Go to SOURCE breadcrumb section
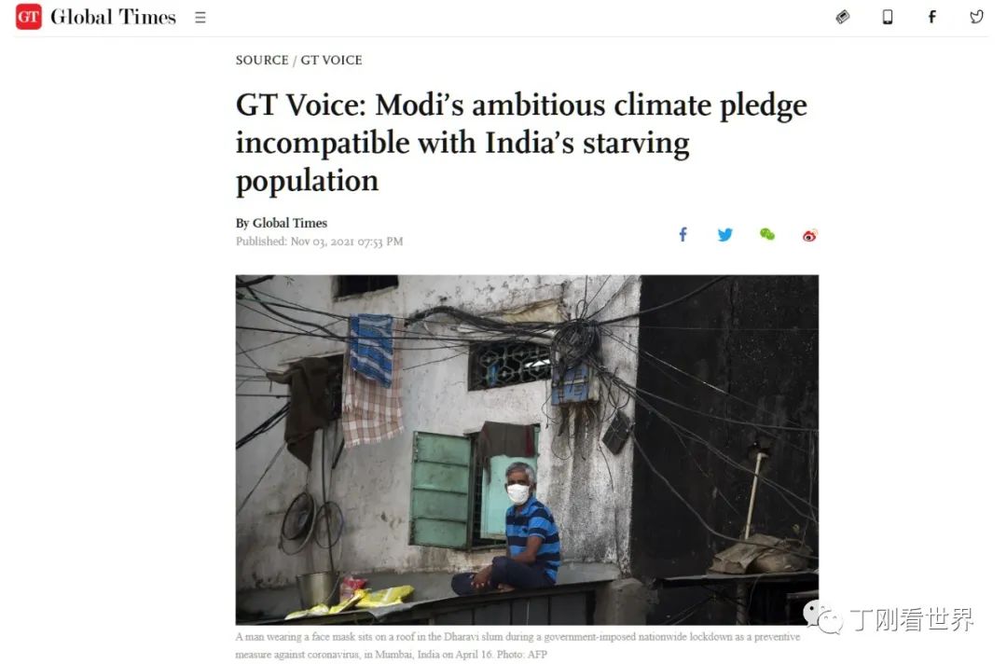1007x664 pixels. [262, 60]
